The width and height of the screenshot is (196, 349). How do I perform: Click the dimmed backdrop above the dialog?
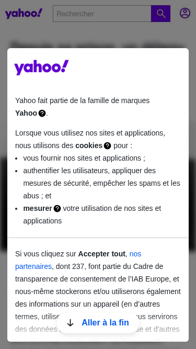tap(98, 36)
